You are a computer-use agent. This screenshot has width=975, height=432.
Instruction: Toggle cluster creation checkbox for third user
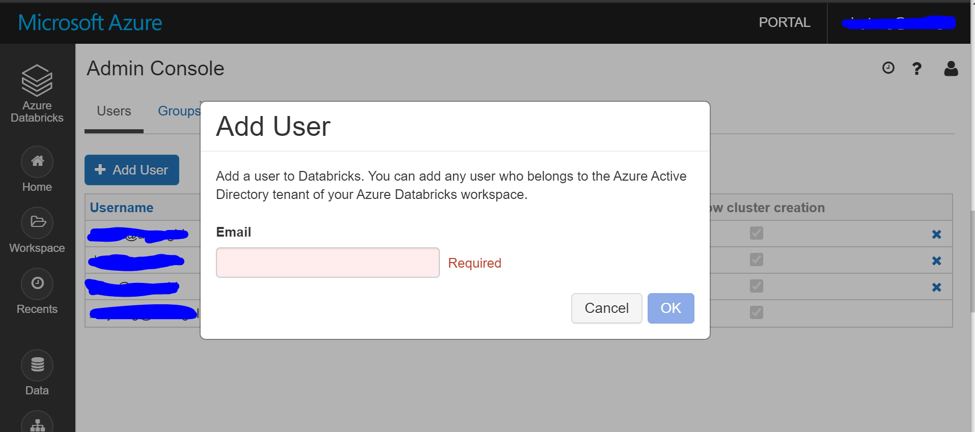757,286
